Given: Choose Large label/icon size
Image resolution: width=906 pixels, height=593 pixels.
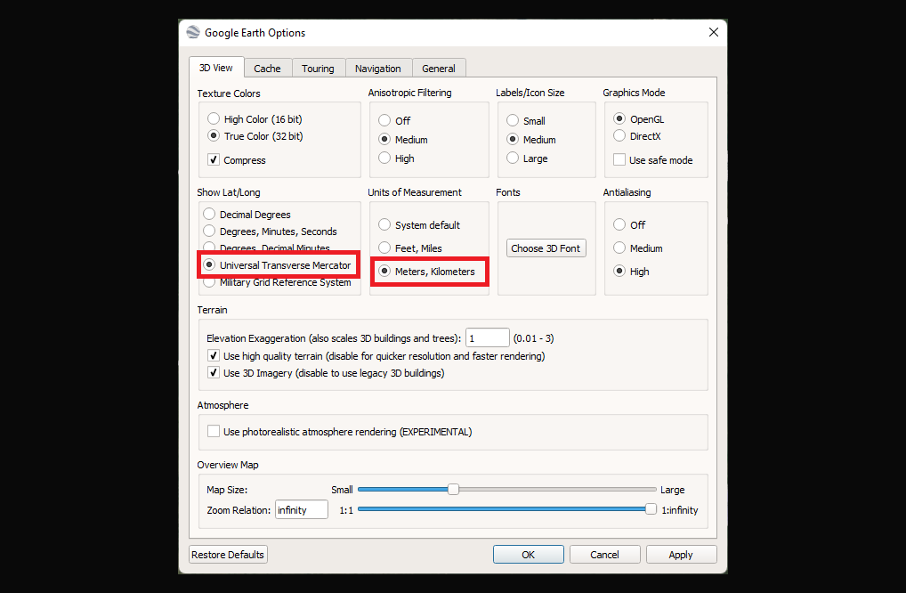Looking at the screenshot, I should 513,158.
